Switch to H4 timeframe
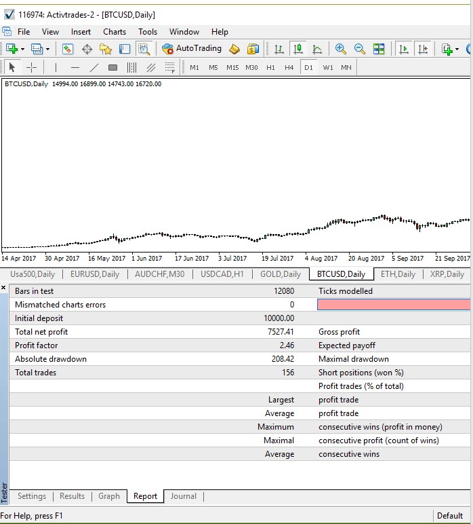Image resolution: width=473 pixels, height=524 pixels. pyautogui.click(x=289, y=67)
